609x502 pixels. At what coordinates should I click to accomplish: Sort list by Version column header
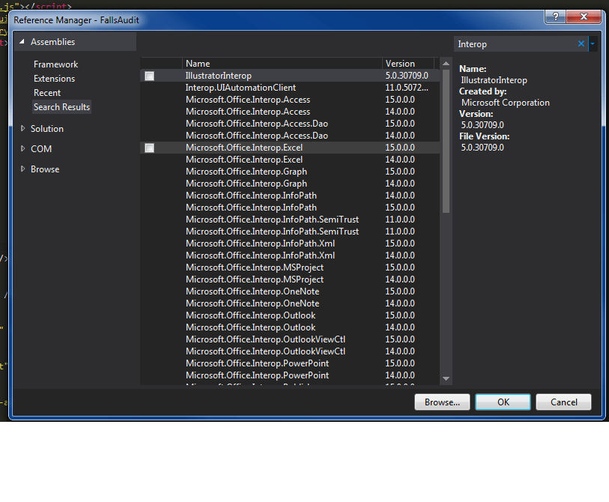point(408,64)
